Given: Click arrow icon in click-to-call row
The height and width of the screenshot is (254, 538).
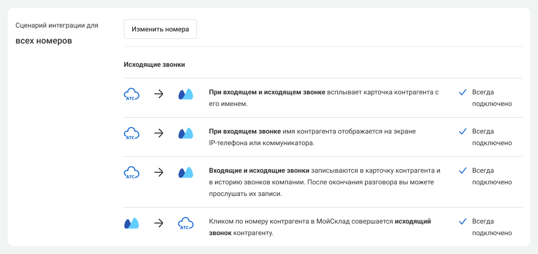Looking at the screenshot, I should [159, 223].
